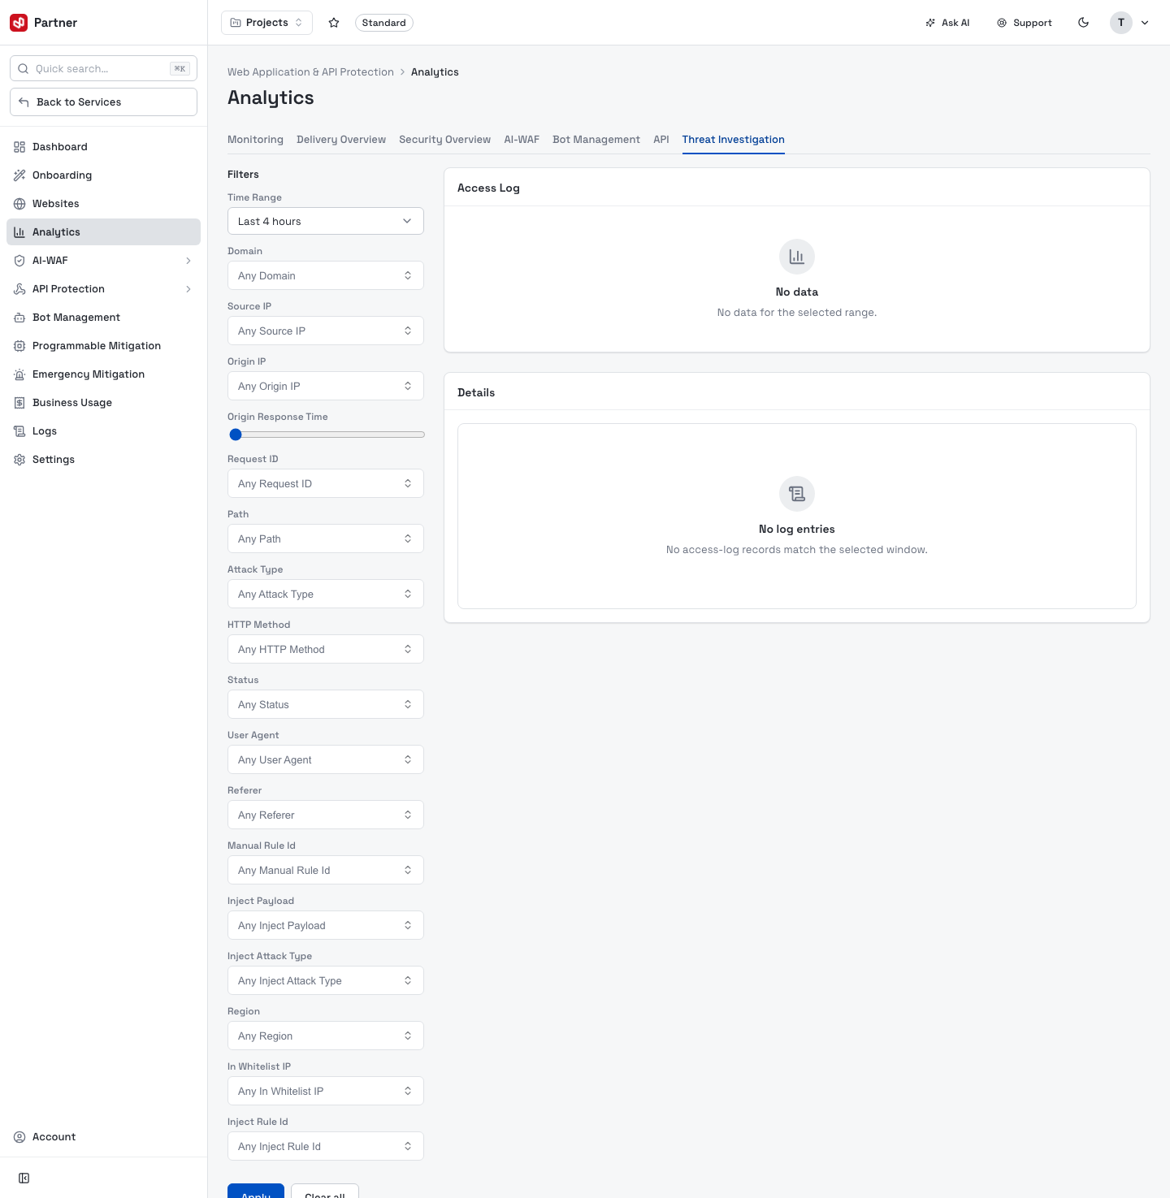The height and width of the screenshot is (1198, 1170).
Task: Click the API Protection icon
Action: (19, 289)
